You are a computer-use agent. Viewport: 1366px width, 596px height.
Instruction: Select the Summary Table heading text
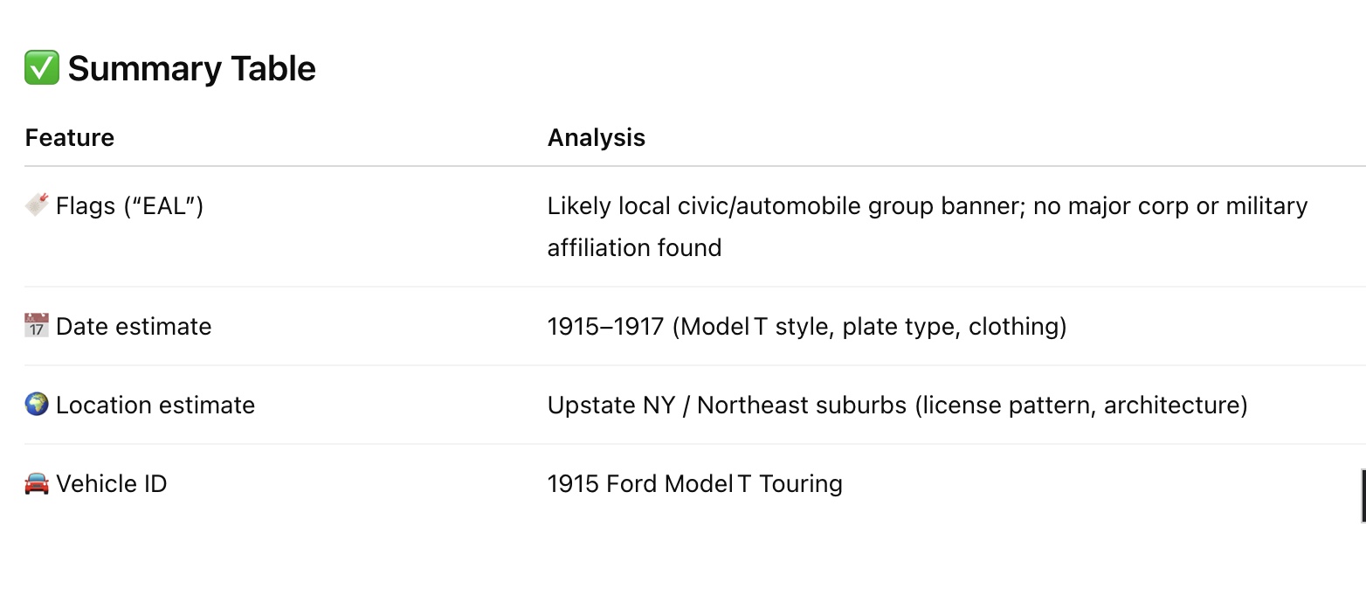click(x=192, y=68)
